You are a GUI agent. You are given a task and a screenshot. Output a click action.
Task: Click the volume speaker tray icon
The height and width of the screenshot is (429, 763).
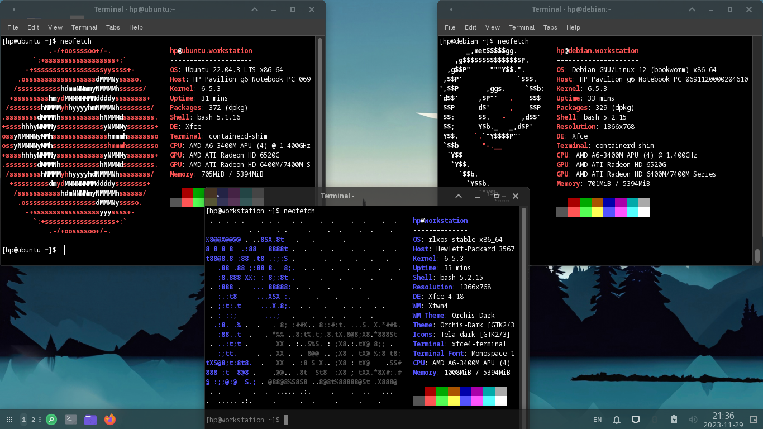pos(693,420)
